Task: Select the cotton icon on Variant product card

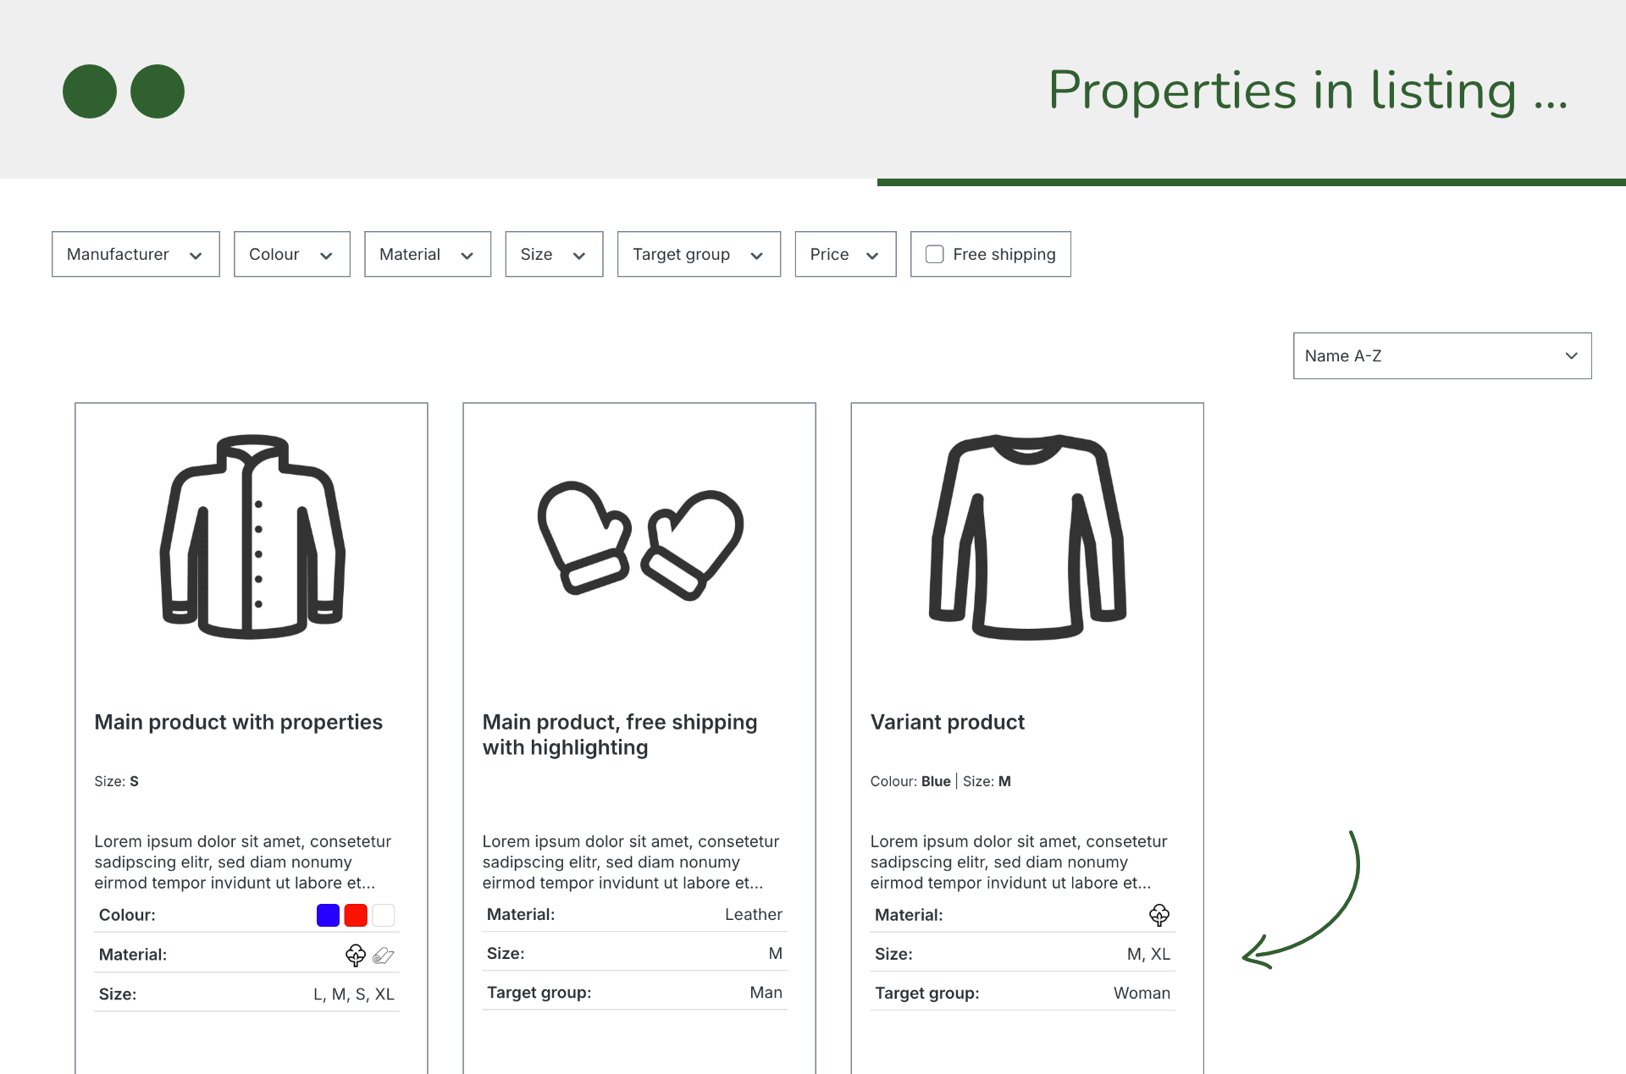Action: [x=1159, y=915]
